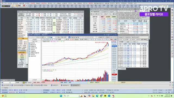Open KakaoTalk from the taskbar
The height and width of the screenshot is (98, 174).
click(x=105, y=96)
